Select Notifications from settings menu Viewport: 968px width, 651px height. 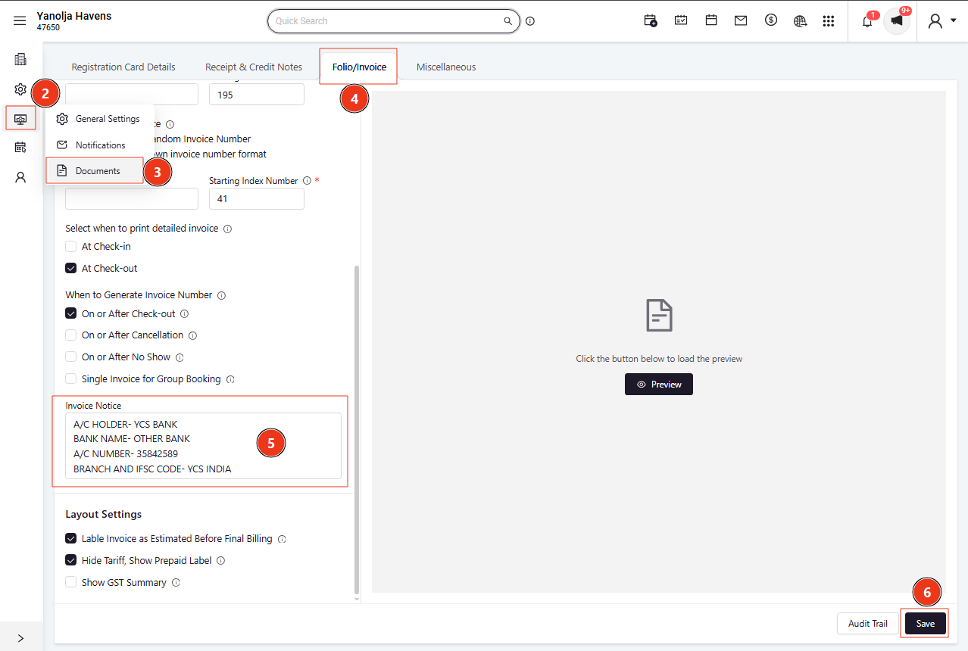[x=100, y=145]
